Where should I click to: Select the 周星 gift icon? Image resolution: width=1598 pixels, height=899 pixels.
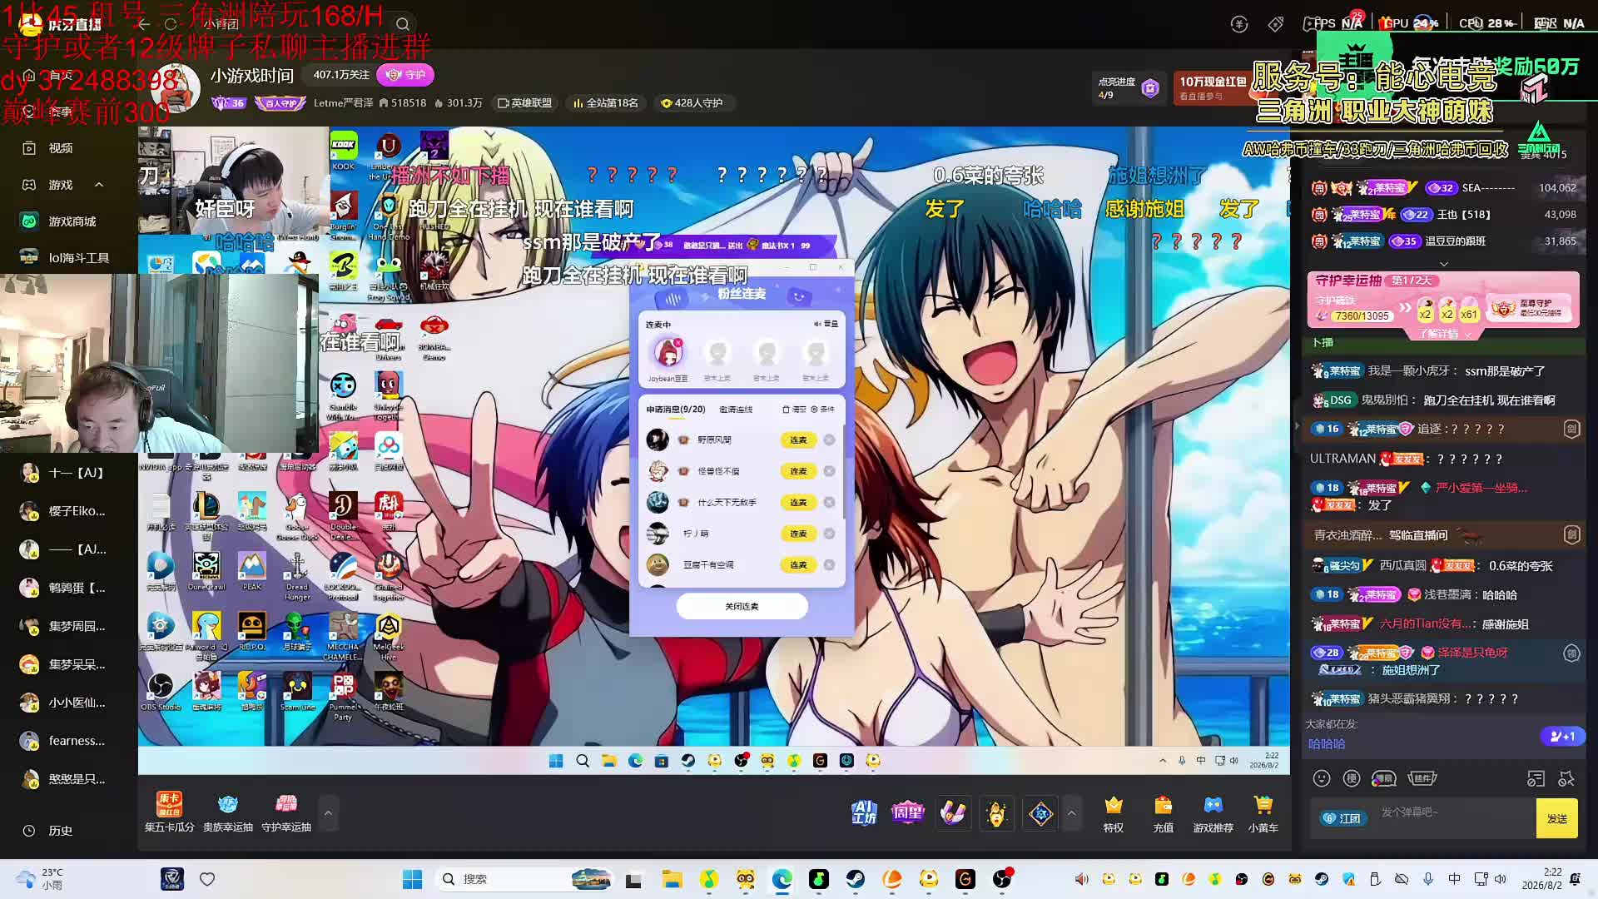(907, 812)
